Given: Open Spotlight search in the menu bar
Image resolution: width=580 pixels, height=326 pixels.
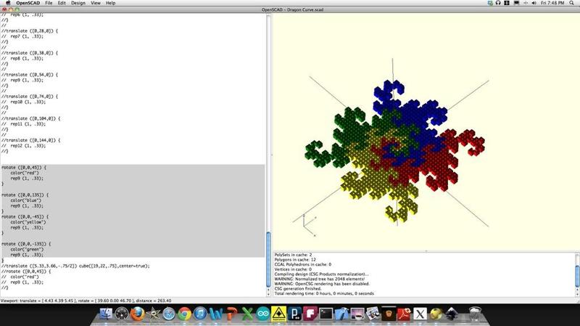Looking at the screenshot, I should pyautogui.click(x=571, y=3).
